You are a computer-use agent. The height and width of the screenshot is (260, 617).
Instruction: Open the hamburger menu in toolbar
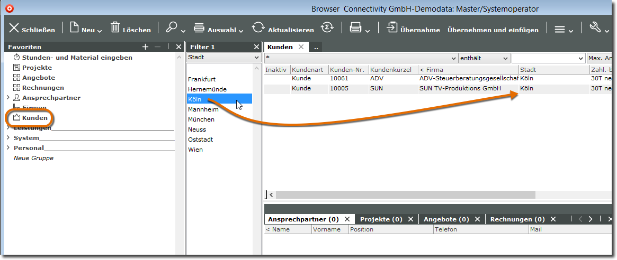[x=560, y=29]
